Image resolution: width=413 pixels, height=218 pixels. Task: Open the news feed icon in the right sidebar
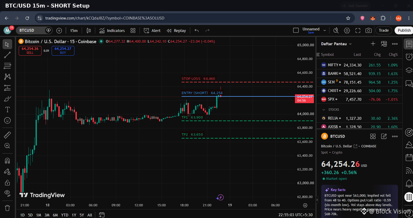409,170
